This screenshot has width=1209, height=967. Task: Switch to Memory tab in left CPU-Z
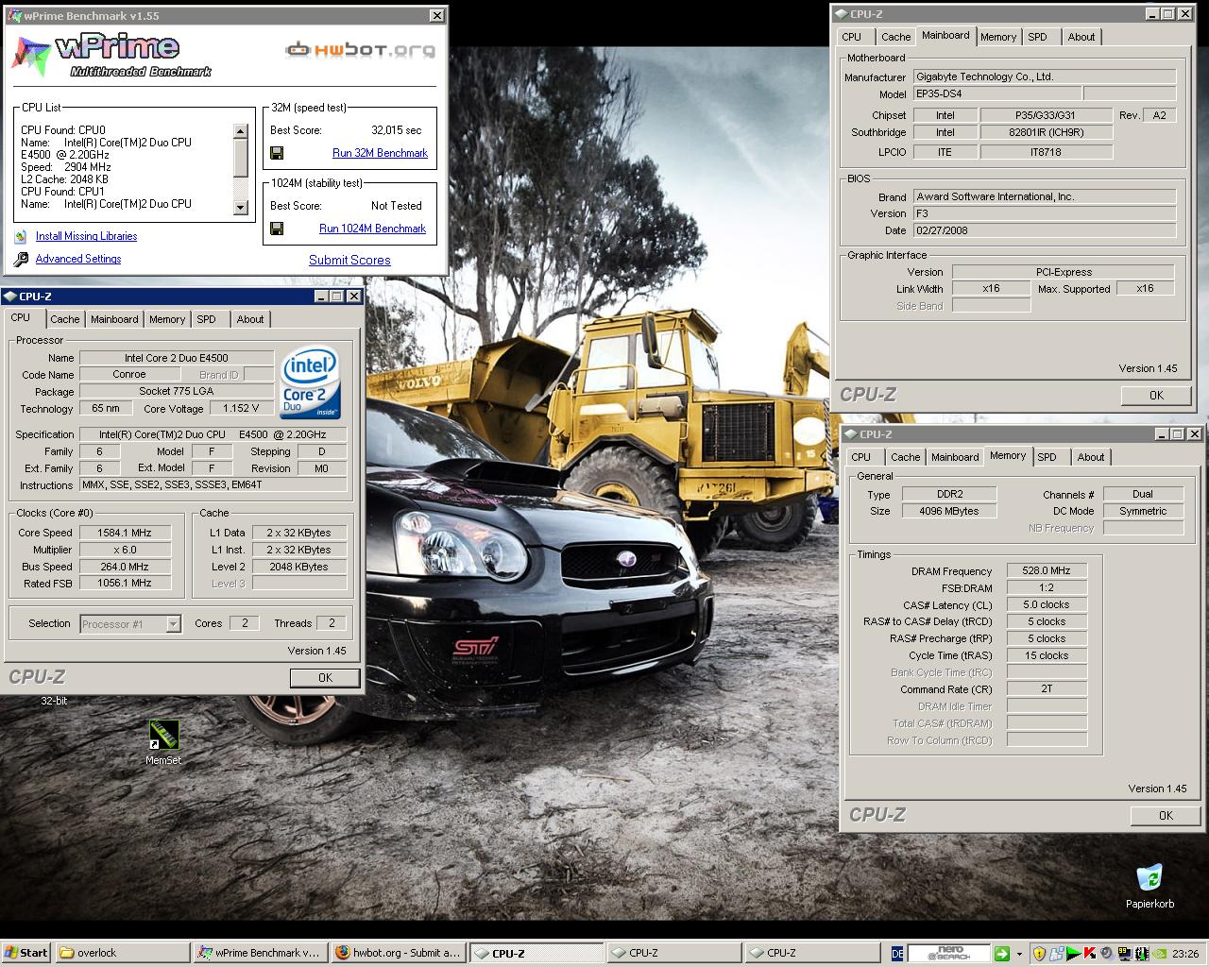167,319
